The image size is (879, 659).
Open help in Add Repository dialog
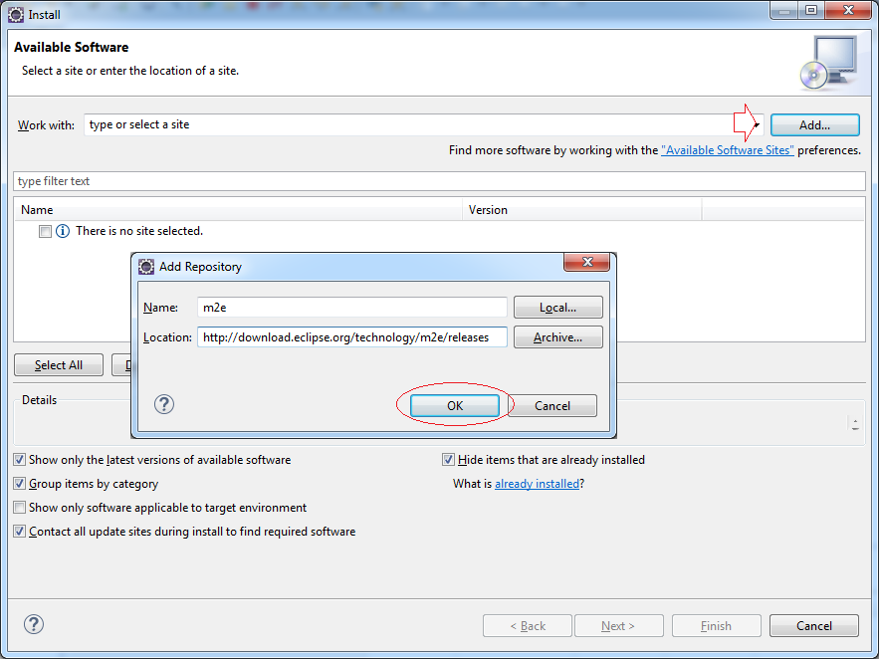tap(164, 404)
